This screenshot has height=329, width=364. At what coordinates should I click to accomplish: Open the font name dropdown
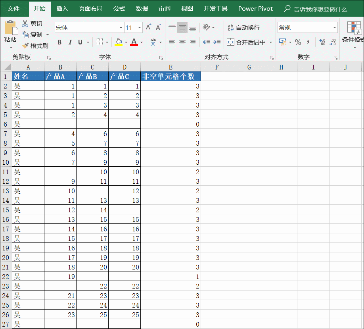click(121, 27)
